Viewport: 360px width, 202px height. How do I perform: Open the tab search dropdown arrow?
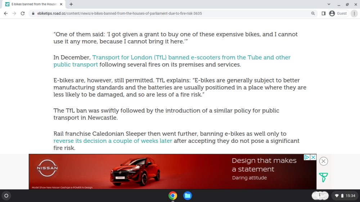(329, 4)
